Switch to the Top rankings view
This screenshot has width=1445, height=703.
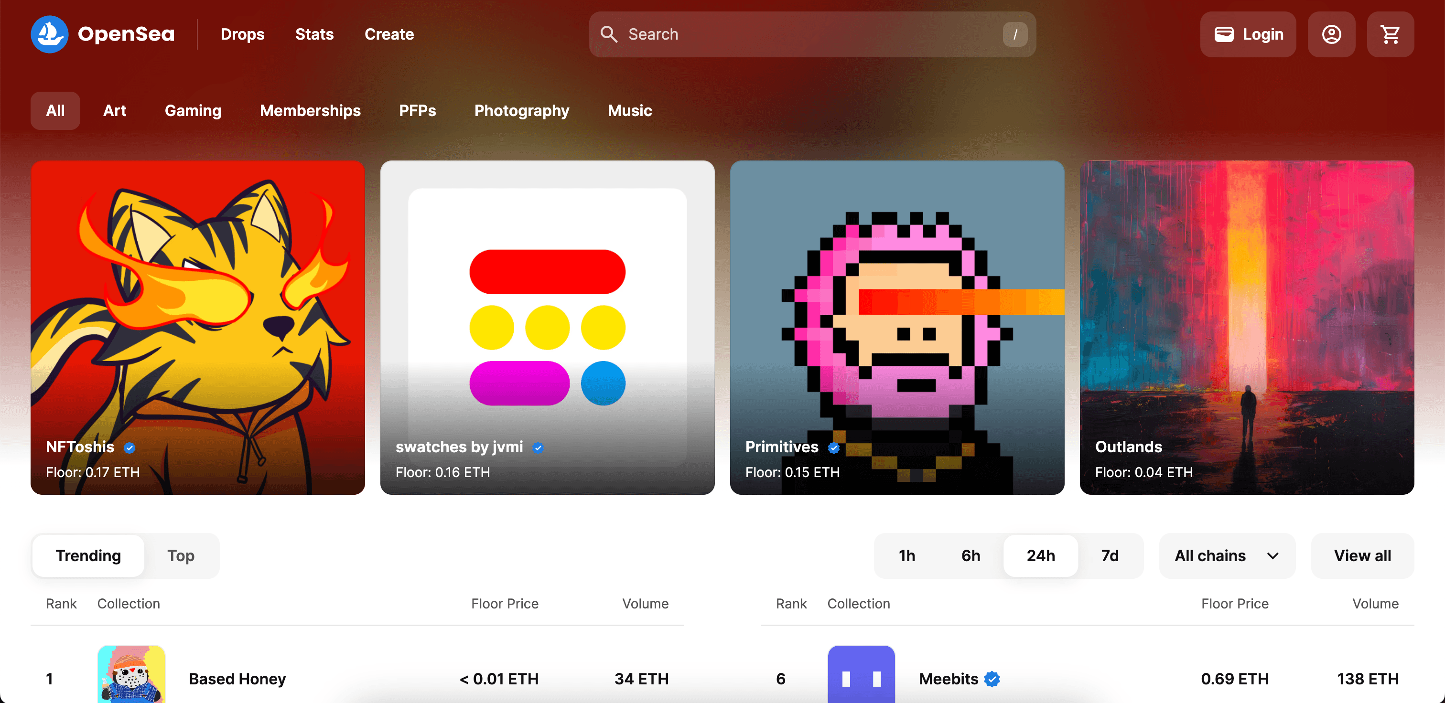pos(181,555)
